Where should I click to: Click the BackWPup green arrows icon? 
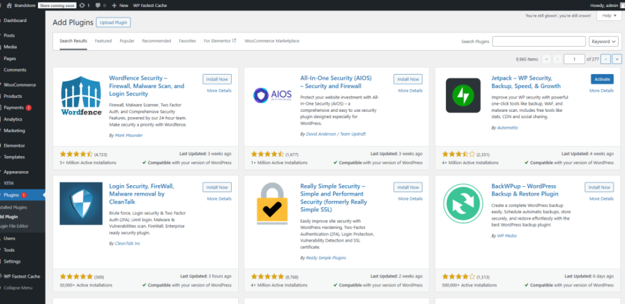pos(463,204)
